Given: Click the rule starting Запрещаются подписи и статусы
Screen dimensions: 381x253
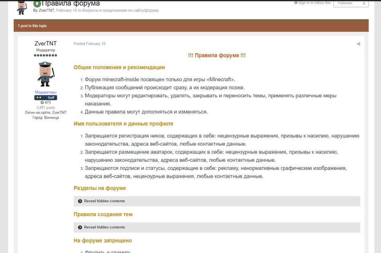Looking at the screenshot, I should 216,172.
